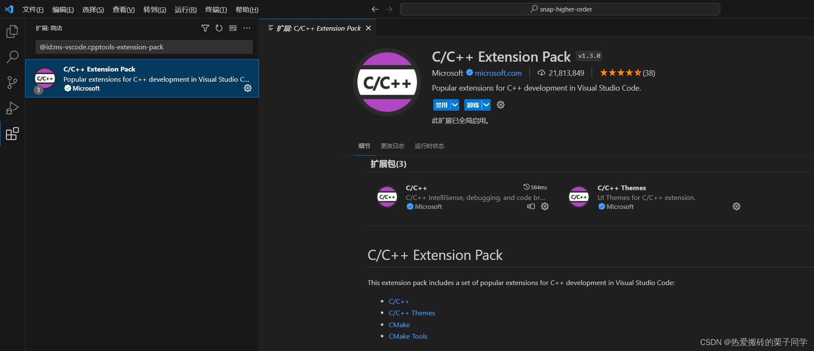
Task: Select the C/C++ Extension Pack list item
Action: (x=142, y=78)
